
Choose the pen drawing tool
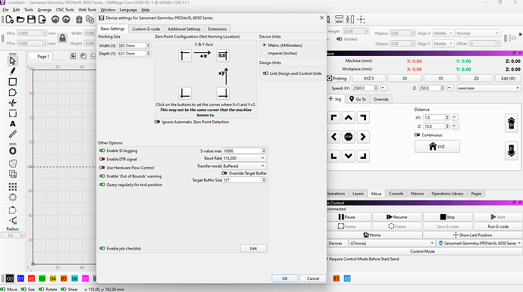point(13,71)
